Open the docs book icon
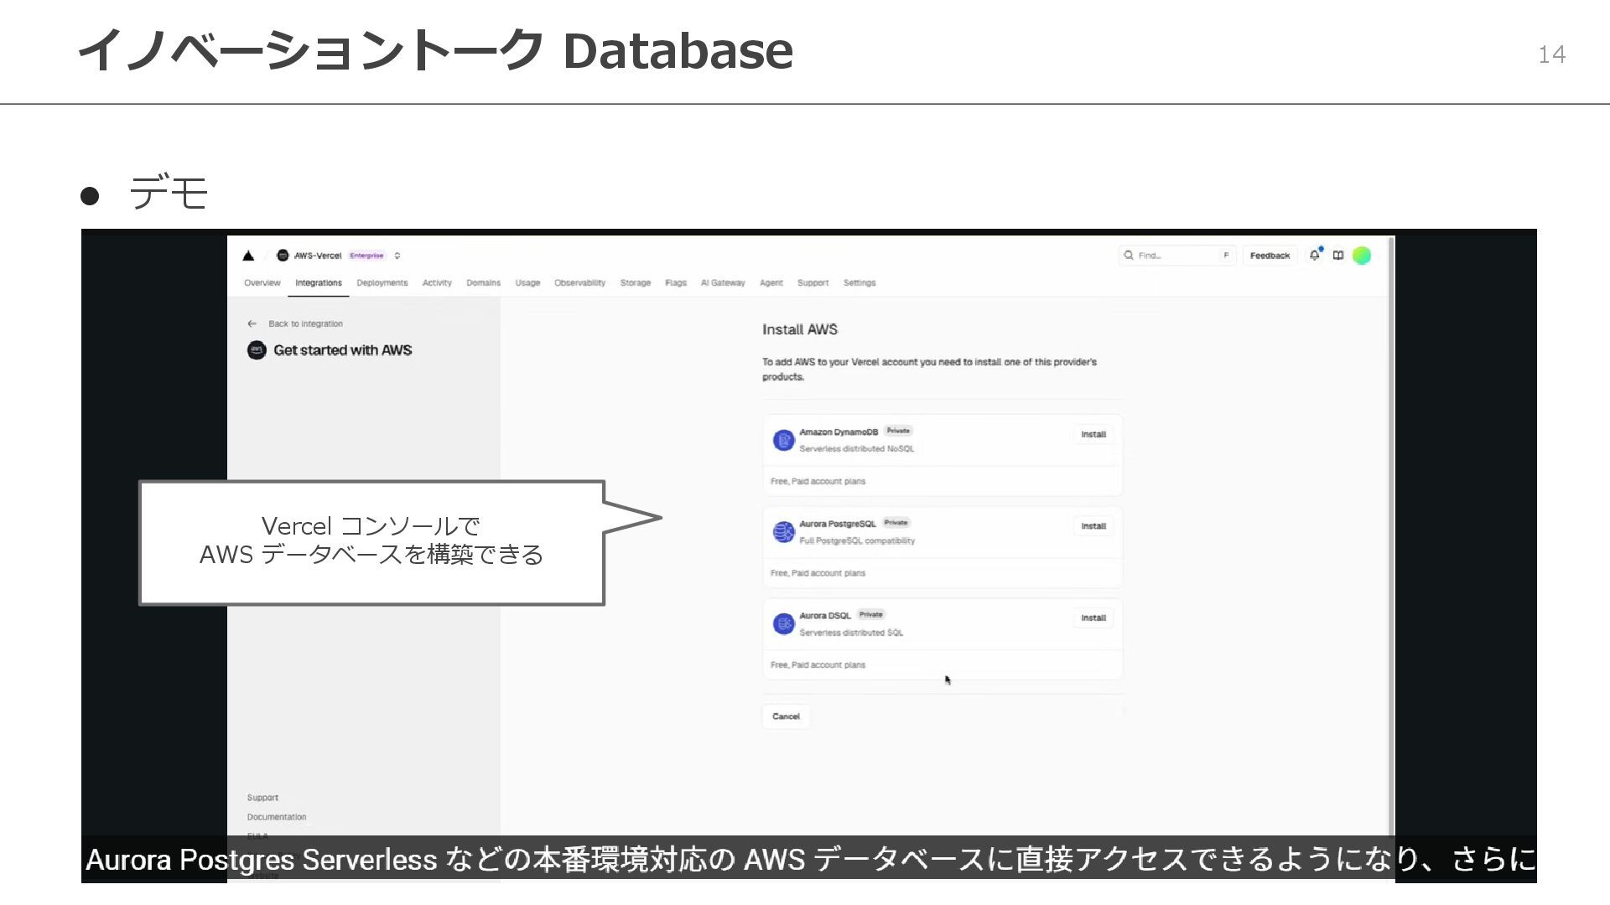Viewport: 1610px width, 905px height. (x=1338, y=256)
